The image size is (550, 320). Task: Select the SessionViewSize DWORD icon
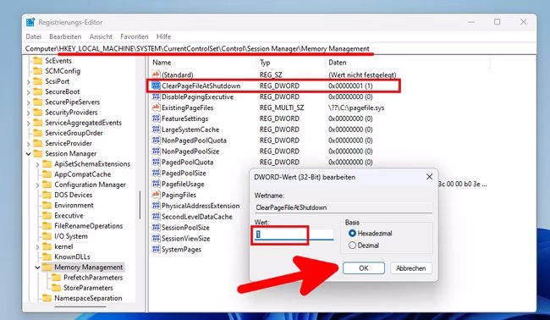156,238
